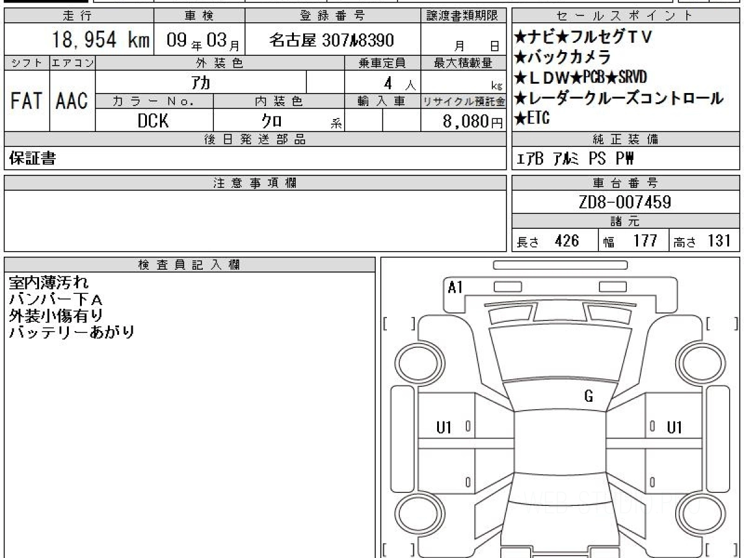744x558 pixels.
Task: Click the length value 426
Action: pyautogui.click(x=567, y=241)
